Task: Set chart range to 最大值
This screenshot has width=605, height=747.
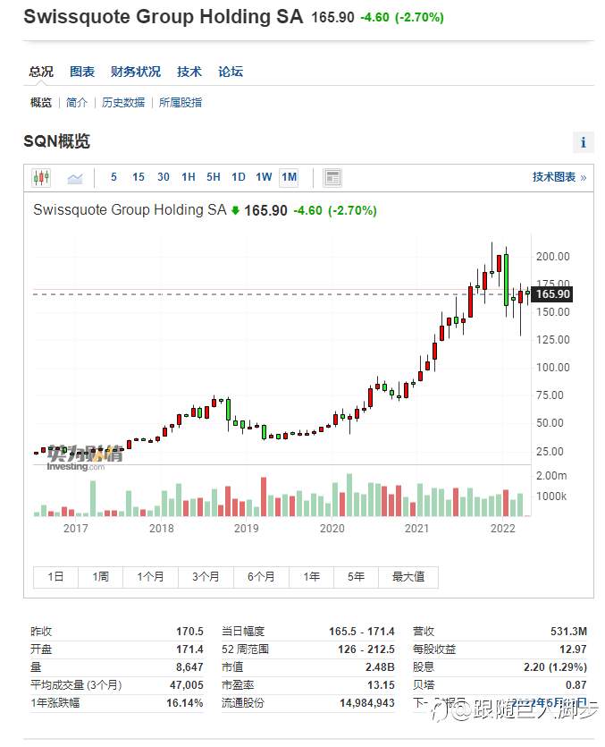Action: 408,577
